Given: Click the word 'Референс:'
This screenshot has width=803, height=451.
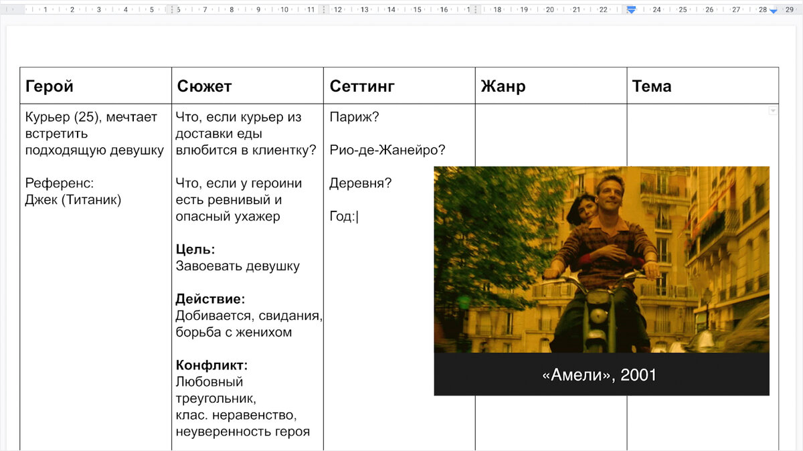Looking at the screenshot, I should (x=60, y=183).
